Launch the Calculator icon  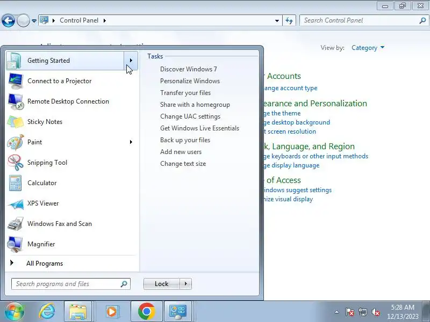point(15,183)
